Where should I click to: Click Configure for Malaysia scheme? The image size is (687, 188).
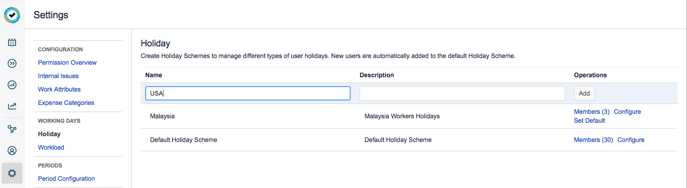click(x=627, y=112)
